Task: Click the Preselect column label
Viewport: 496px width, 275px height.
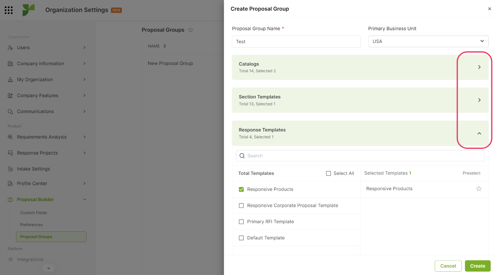Action: pos(471,173)
